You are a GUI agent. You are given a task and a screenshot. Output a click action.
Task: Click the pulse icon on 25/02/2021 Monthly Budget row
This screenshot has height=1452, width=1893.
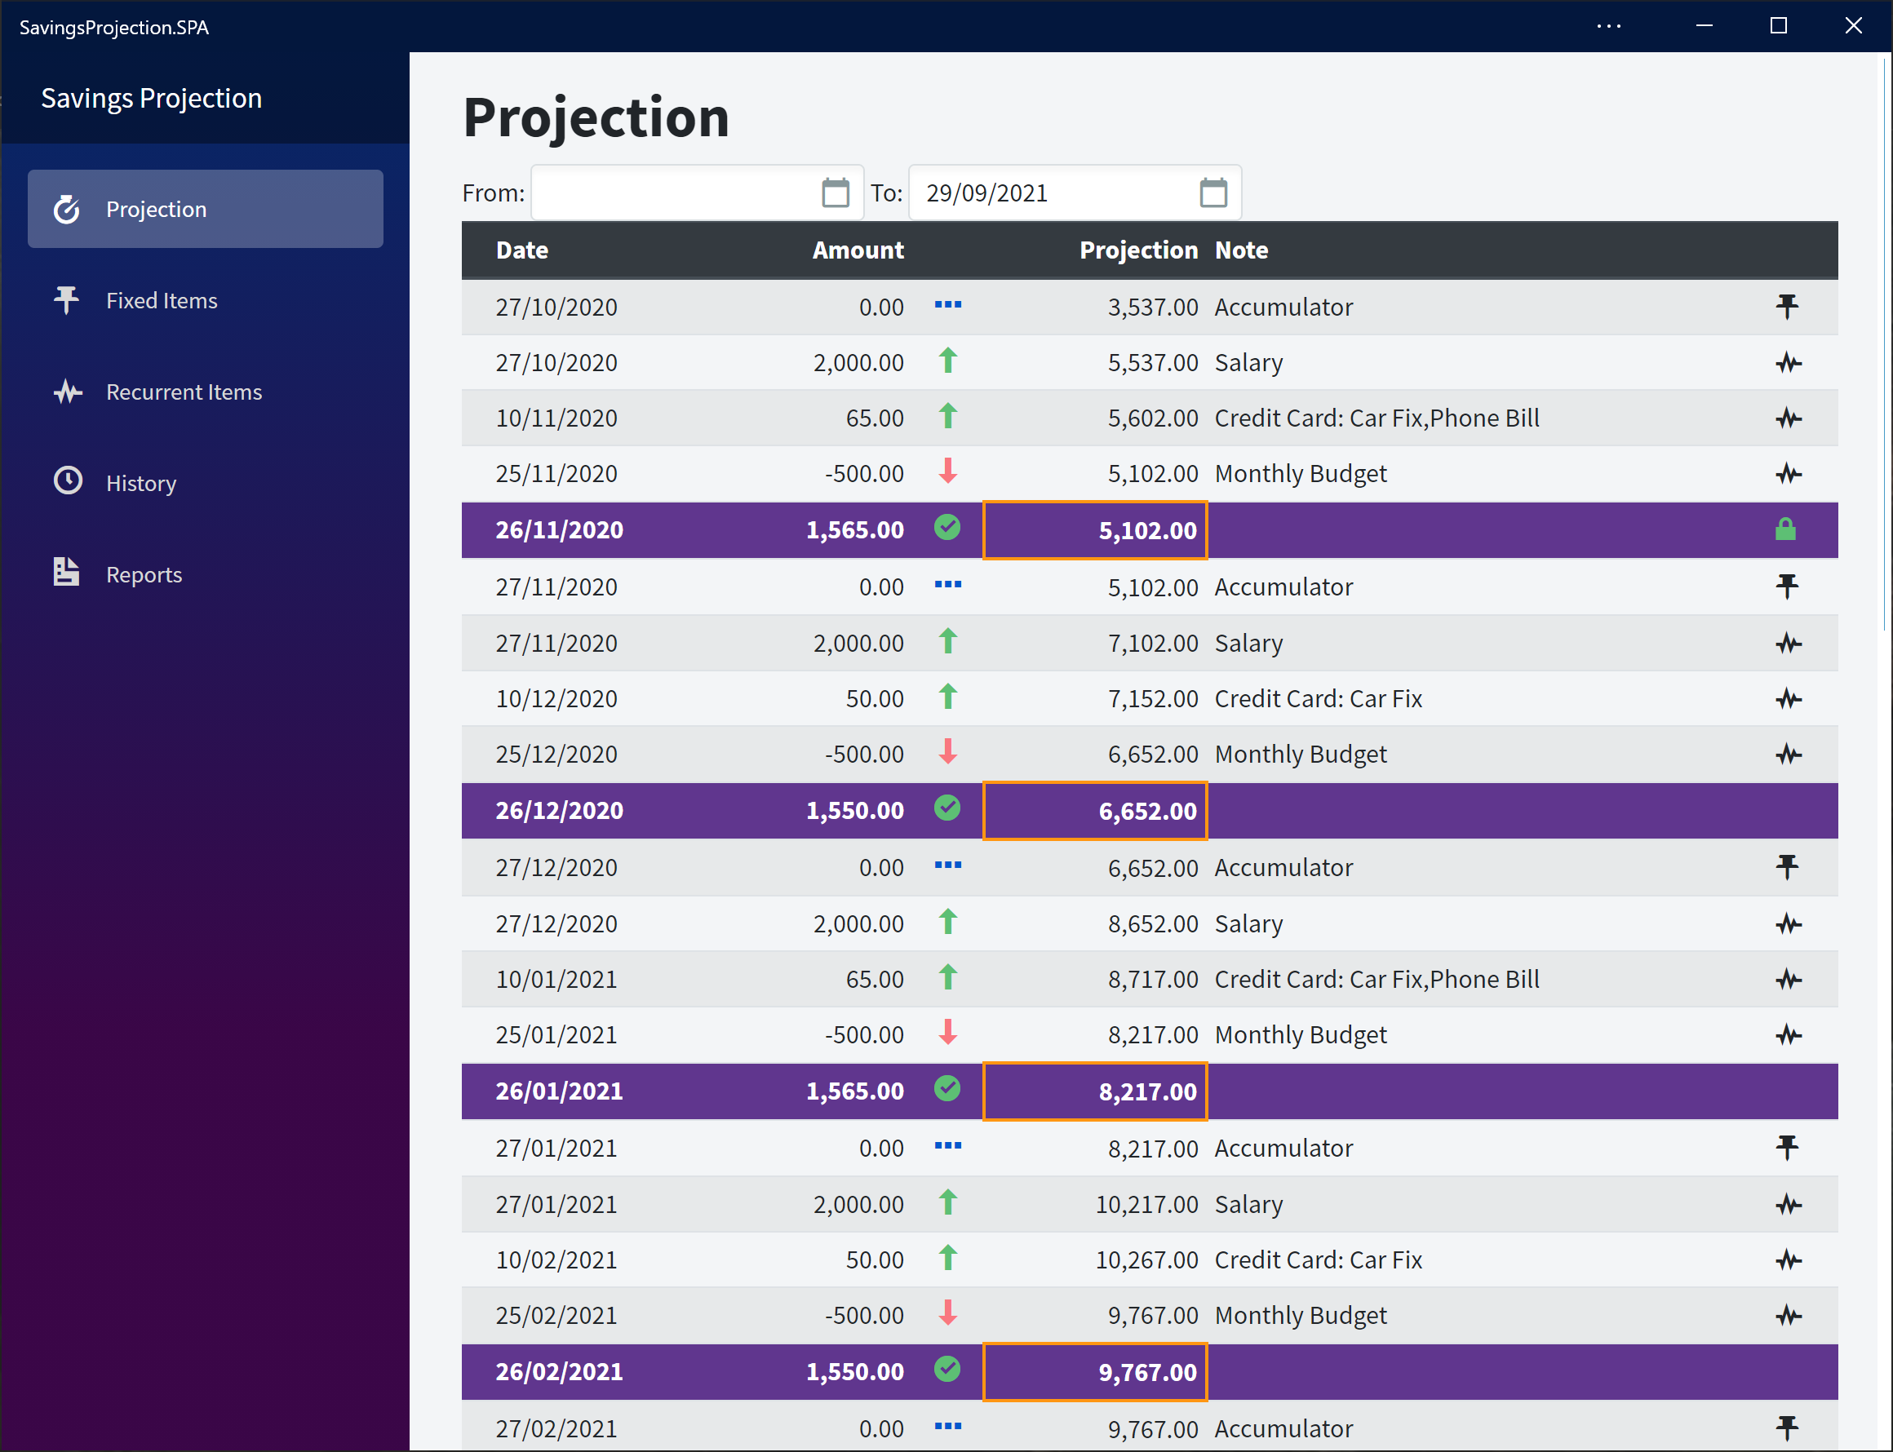(1788, 1316)
